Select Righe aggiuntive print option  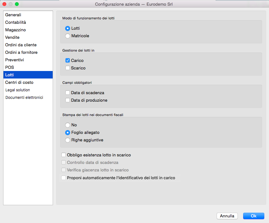coord(68,140)
